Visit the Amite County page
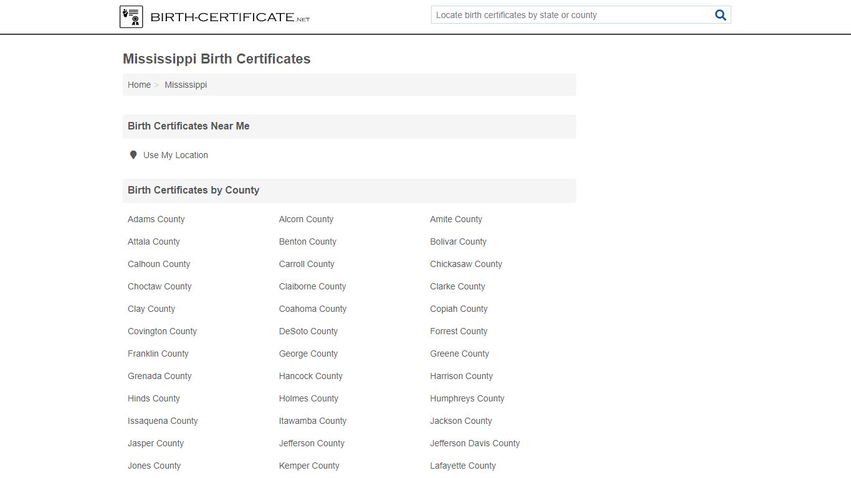 click(x=456, y=219)
